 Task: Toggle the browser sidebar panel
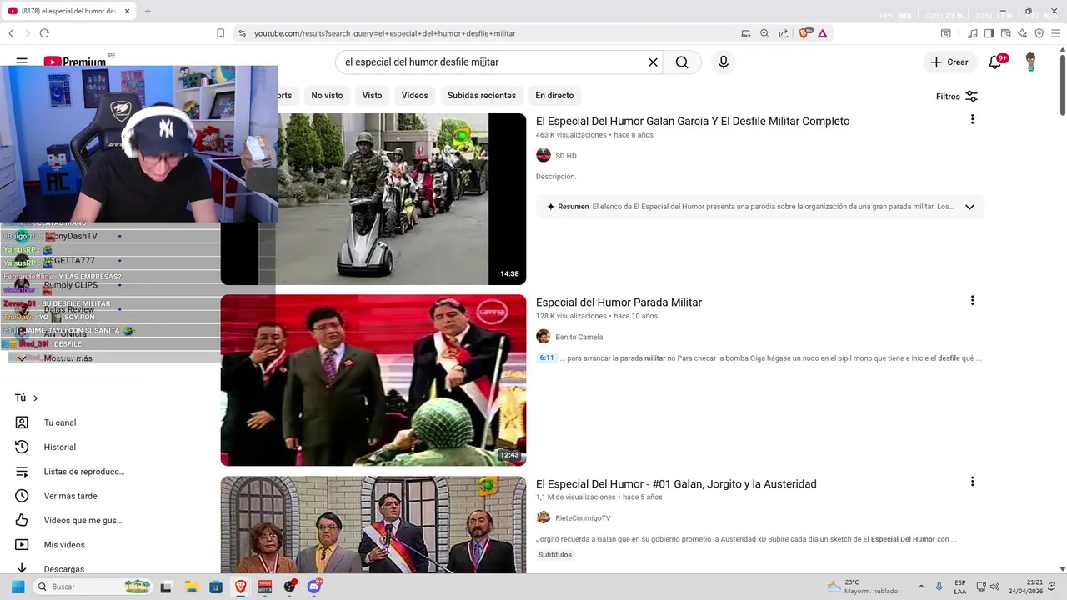(x=989, y=33)
